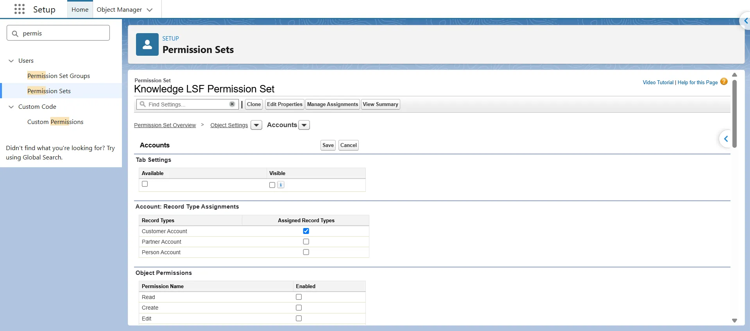
Task: Open Custom Permissions in sidebar
Action: [55, 122]
